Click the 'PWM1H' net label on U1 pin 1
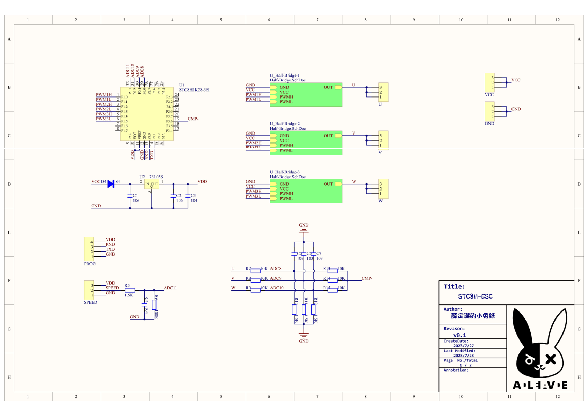The image size is (588, 416). 104,95
